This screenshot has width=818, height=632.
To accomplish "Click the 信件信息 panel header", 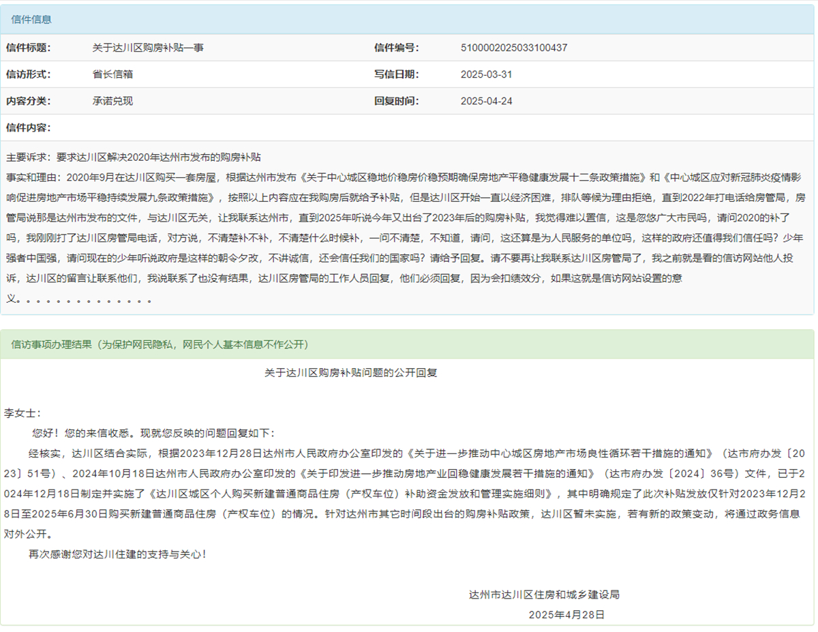I will click(408, 20).
